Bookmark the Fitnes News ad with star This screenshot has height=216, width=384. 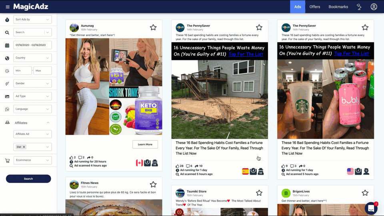(x=153, y=184)
